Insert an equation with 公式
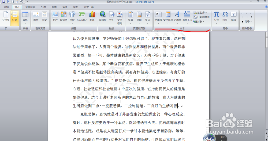The image size is (268, 141). point(217,18)
